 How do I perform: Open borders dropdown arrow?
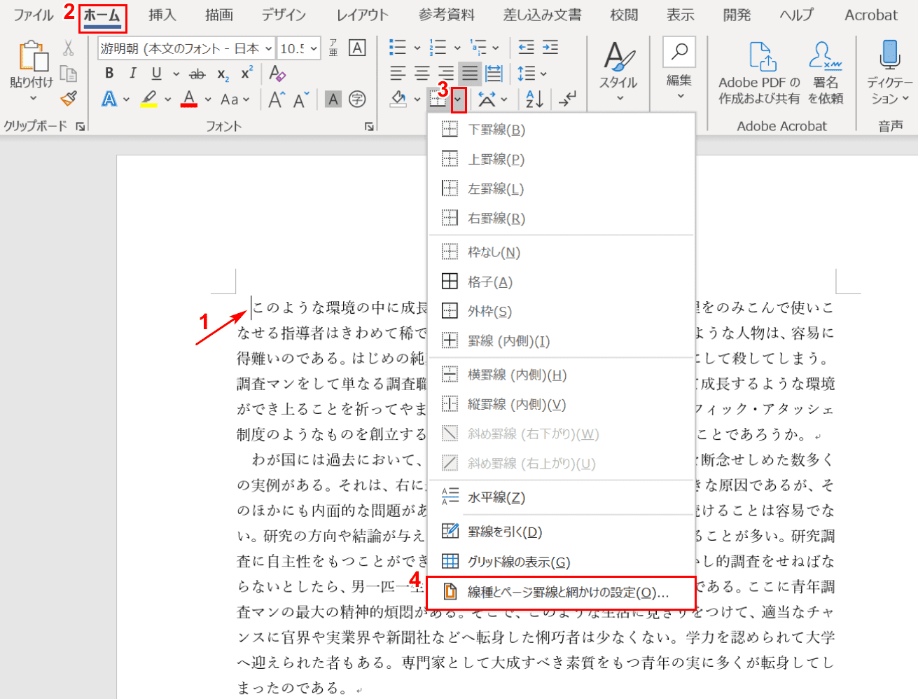458,99
